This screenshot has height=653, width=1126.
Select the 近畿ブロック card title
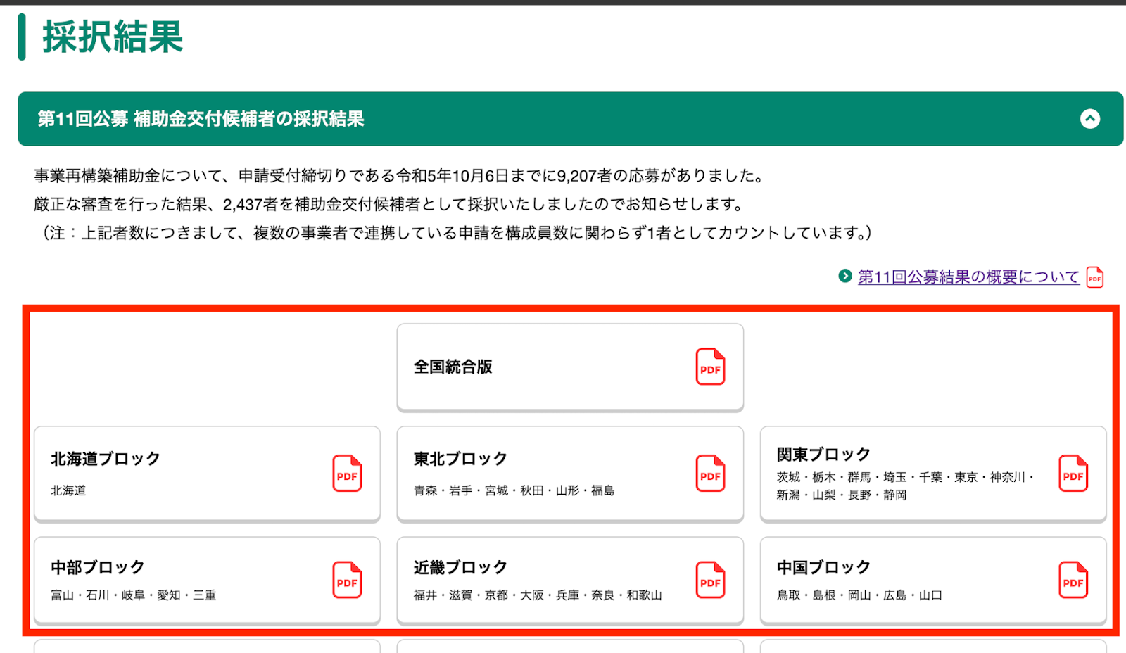pos(460,567)
